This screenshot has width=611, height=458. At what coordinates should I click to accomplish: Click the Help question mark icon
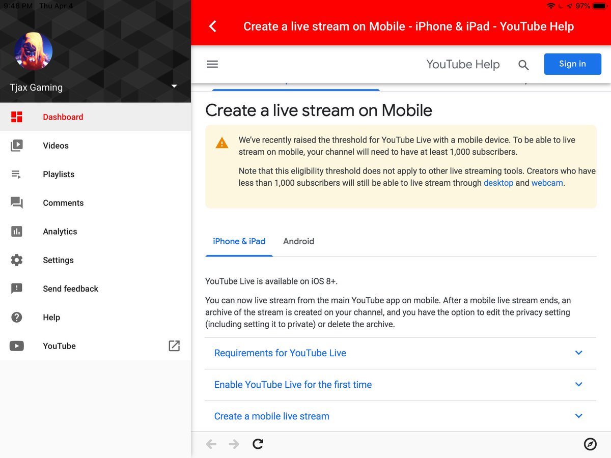(x=17, y=318)
